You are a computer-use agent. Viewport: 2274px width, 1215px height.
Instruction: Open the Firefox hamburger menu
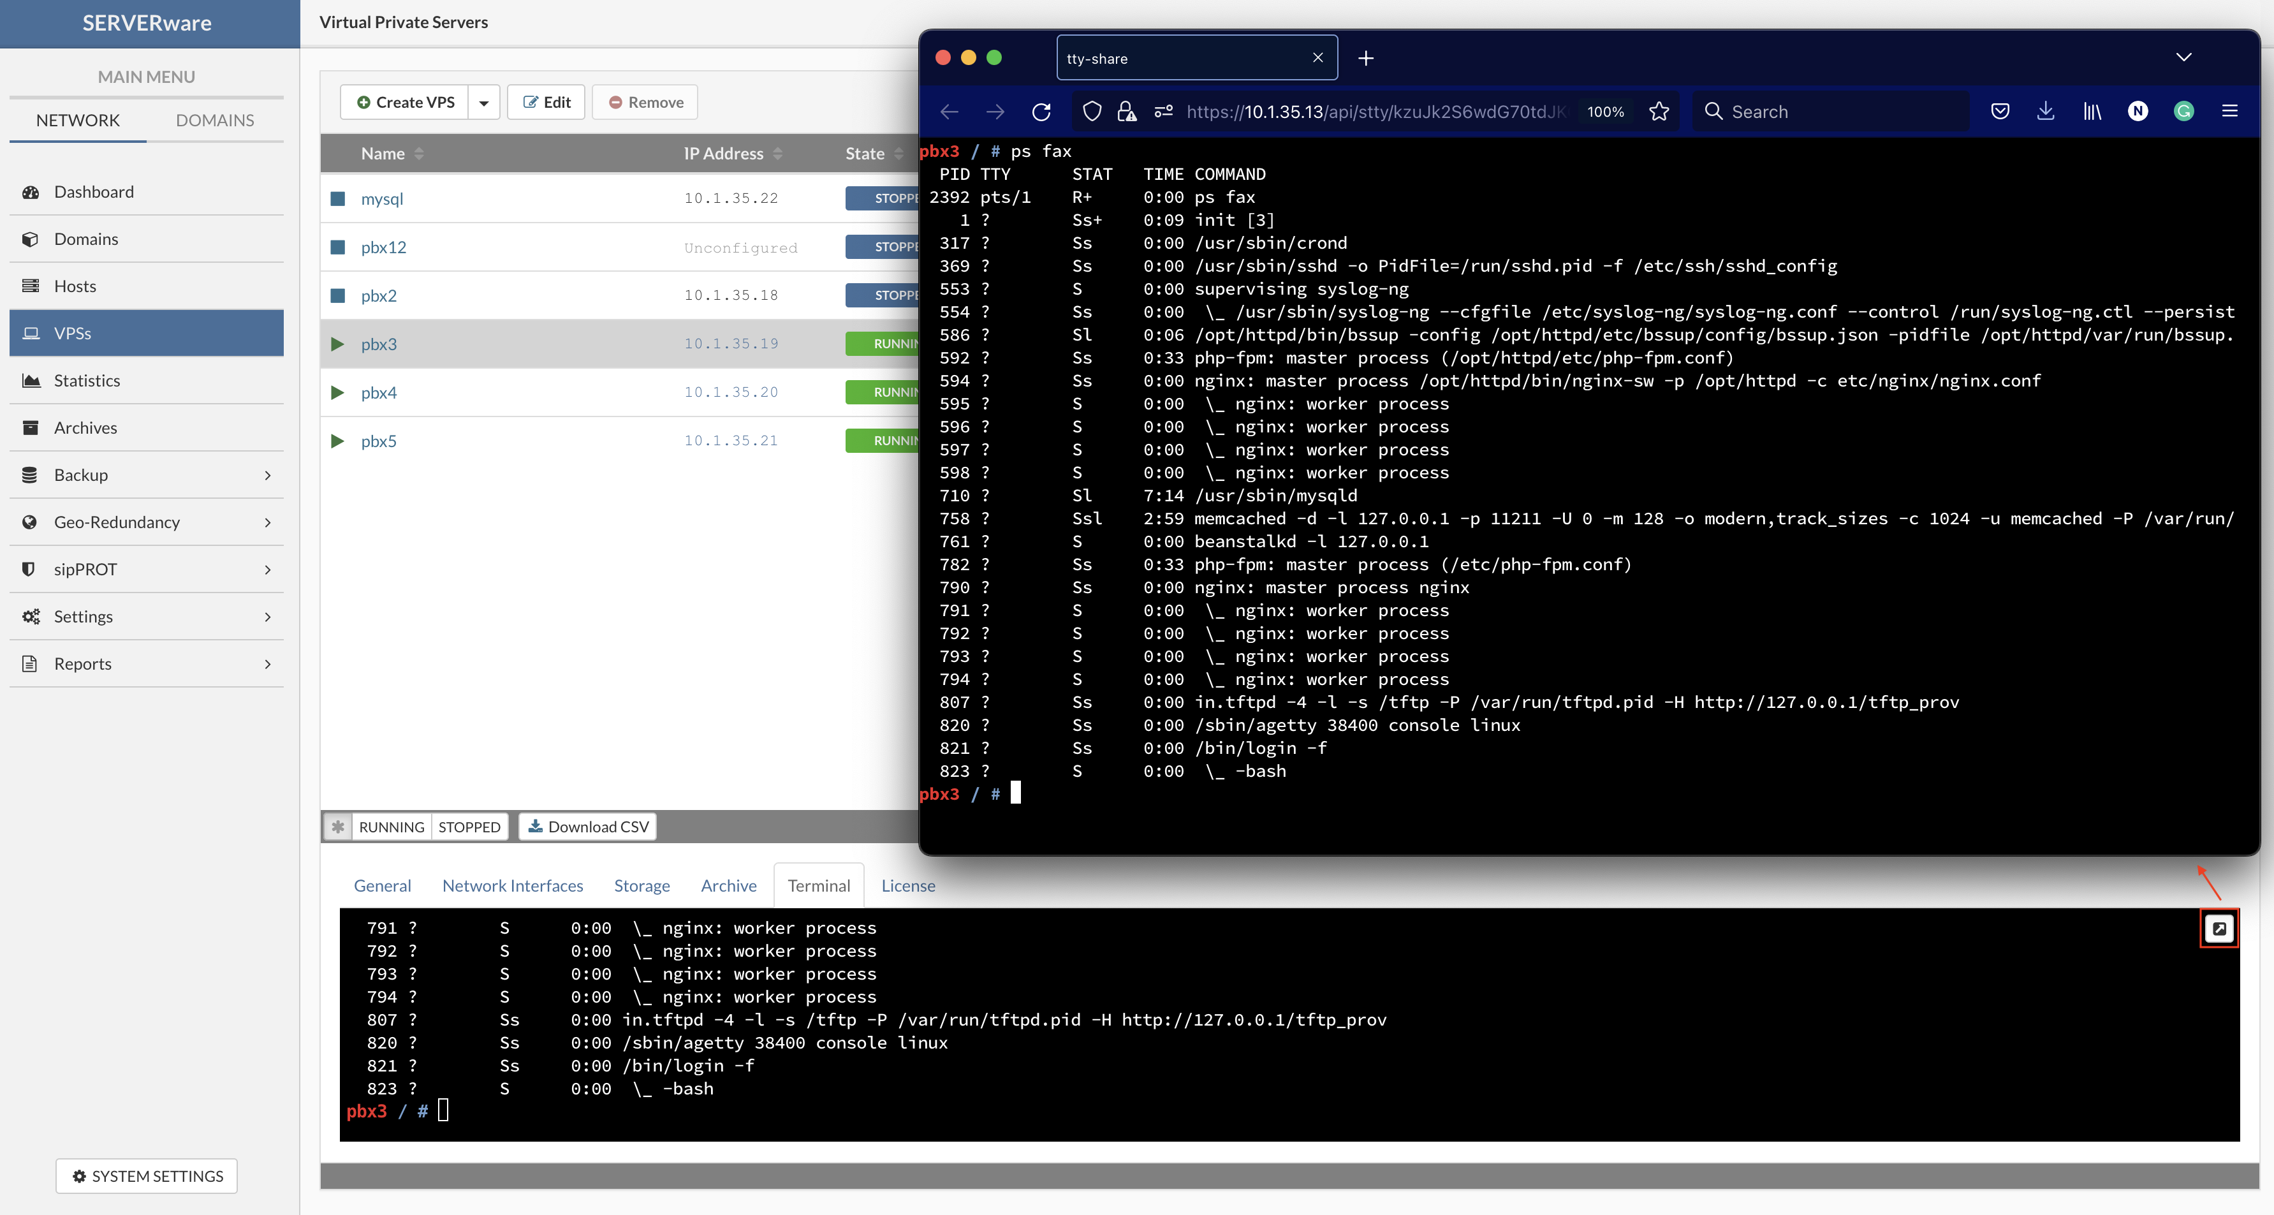tap(2229, 111)
